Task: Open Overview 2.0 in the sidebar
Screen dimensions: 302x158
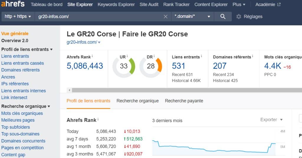Action: pyautogui.click(x=15, y=41)
